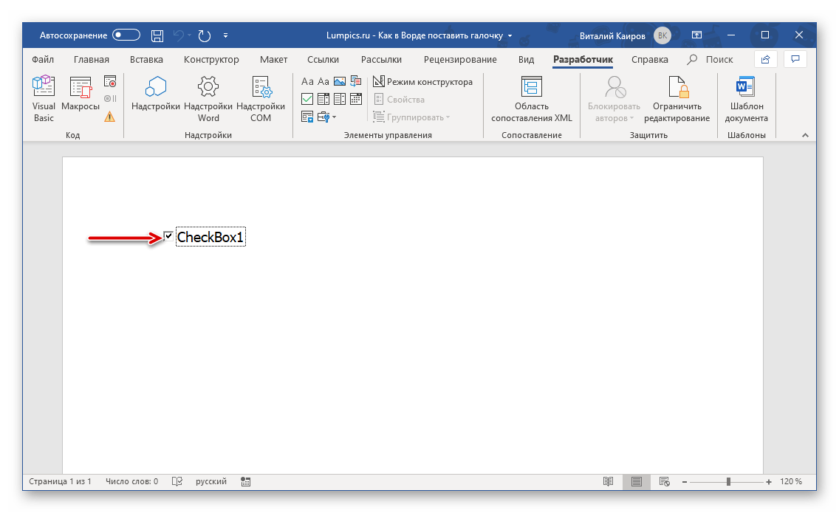This screenshot has width=839, height=513.
Task: Click the ВК user account avatar
Action: click(662, 36)
